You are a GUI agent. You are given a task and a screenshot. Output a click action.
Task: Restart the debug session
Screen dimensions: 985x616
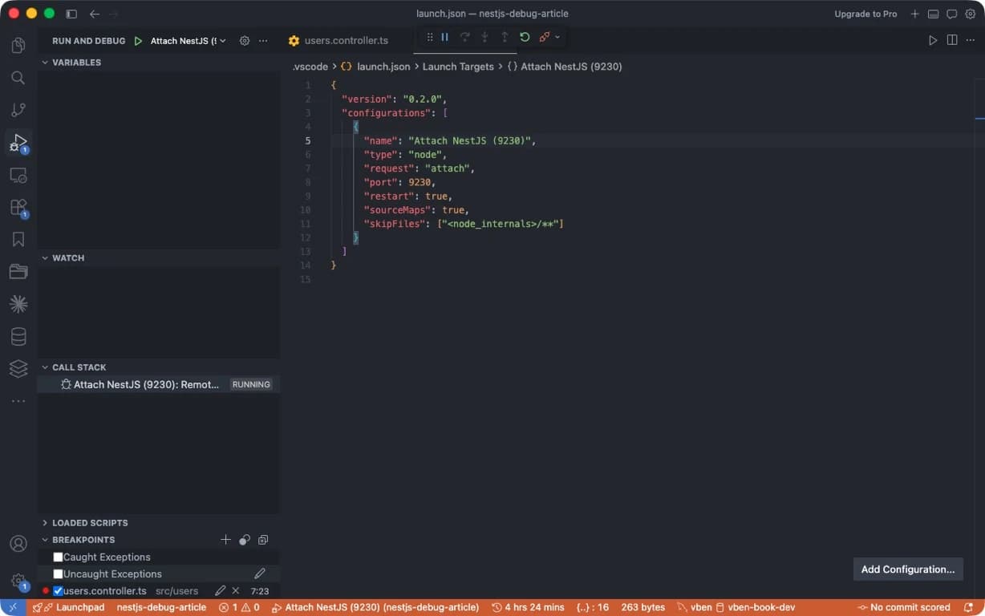(525, 37)
